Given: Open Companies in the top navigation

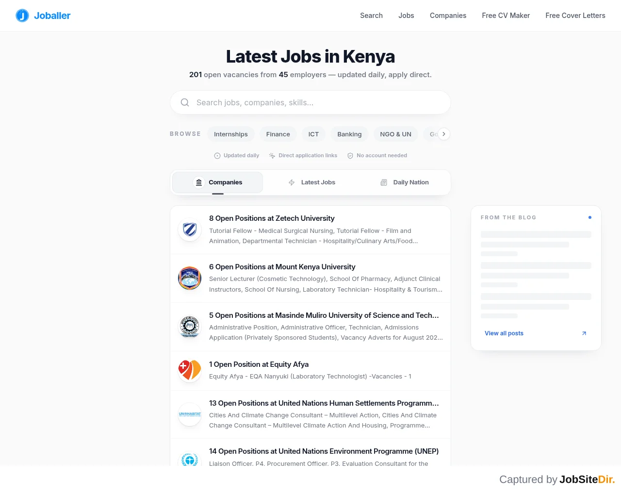Looking at the screenshot, I should pos(448,16).
